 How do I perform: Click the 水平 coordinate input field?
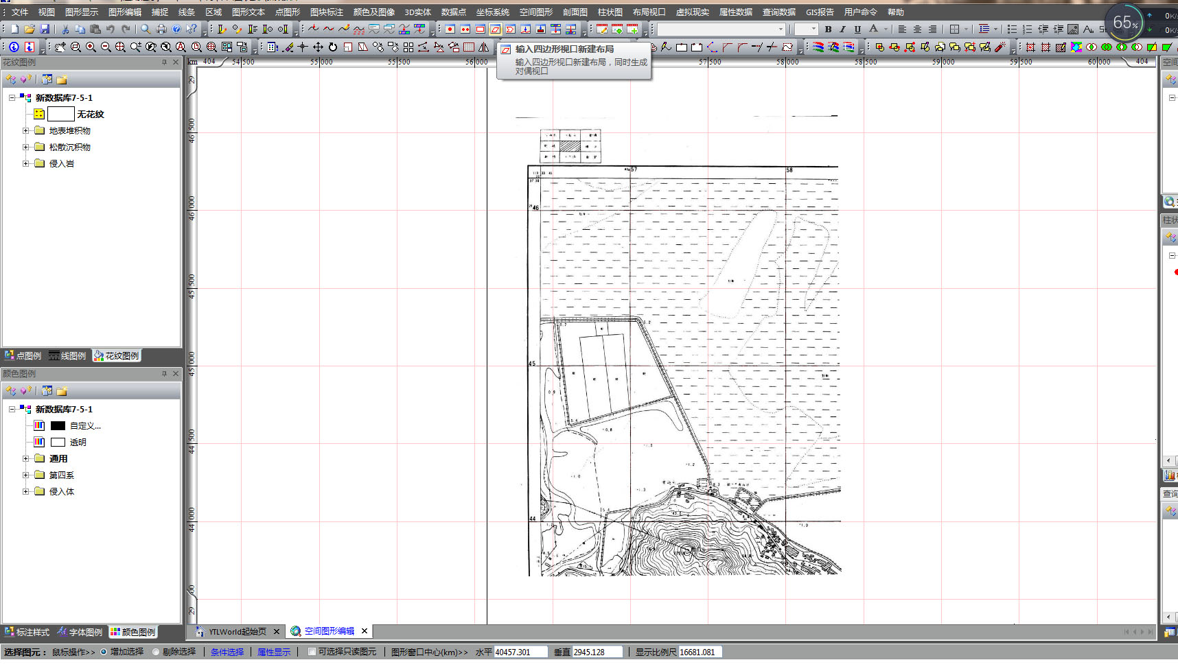coord(520,652)
